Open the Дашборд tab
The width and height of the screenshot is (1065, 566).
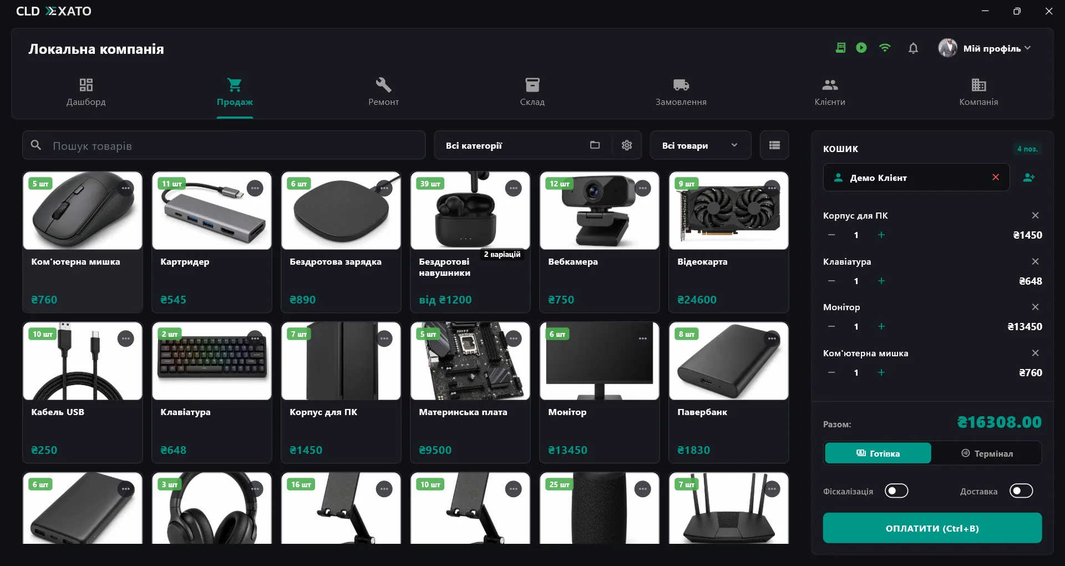click(86, 92)
